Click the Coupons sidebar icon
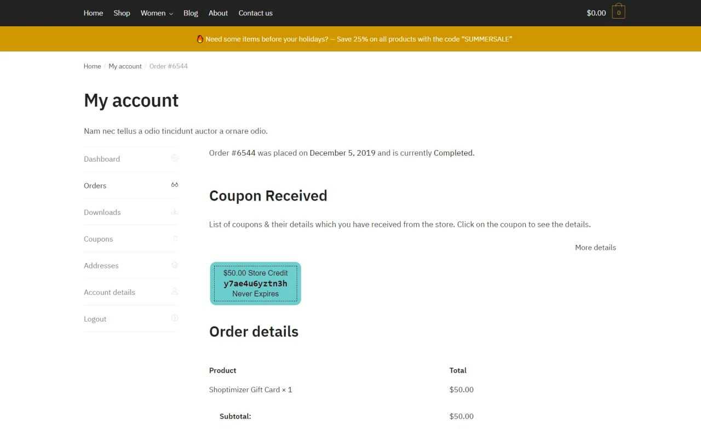The width and height of the screenshot is (701, 429). point(175,238)
